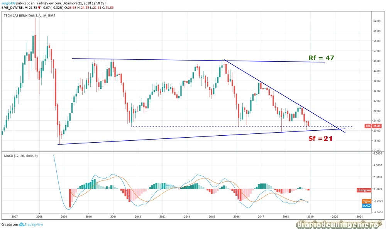Image resolution: width=386 pixels, height=229 pixels.
Task: Click the 2010 label on the time axis
Action: [89, 217]
